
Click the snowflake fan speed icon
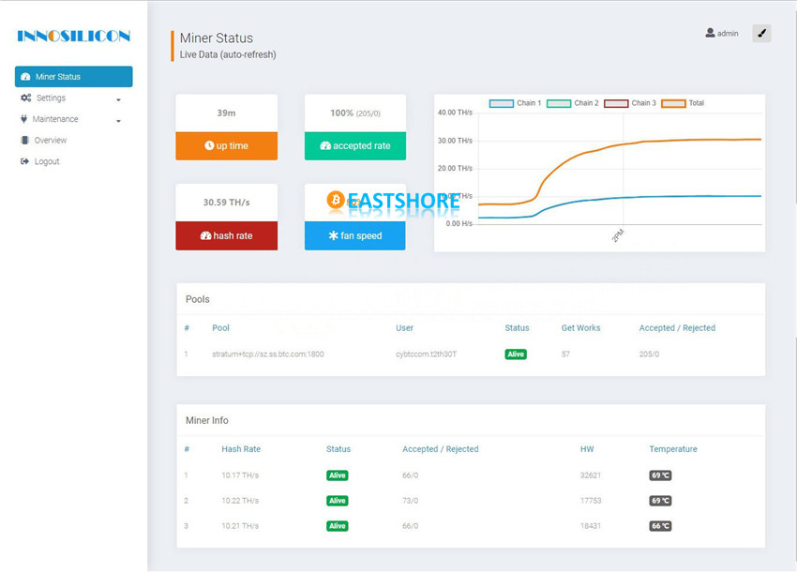[x=334, y=235]
